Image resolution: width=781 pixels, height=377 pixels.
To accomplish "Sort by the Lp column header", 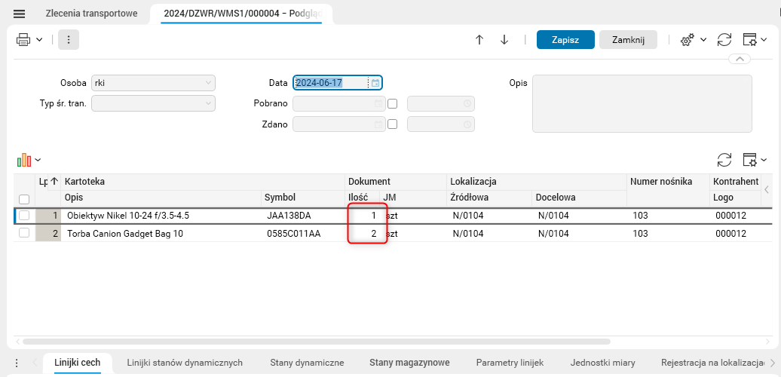I will click(x=47, y=181).
